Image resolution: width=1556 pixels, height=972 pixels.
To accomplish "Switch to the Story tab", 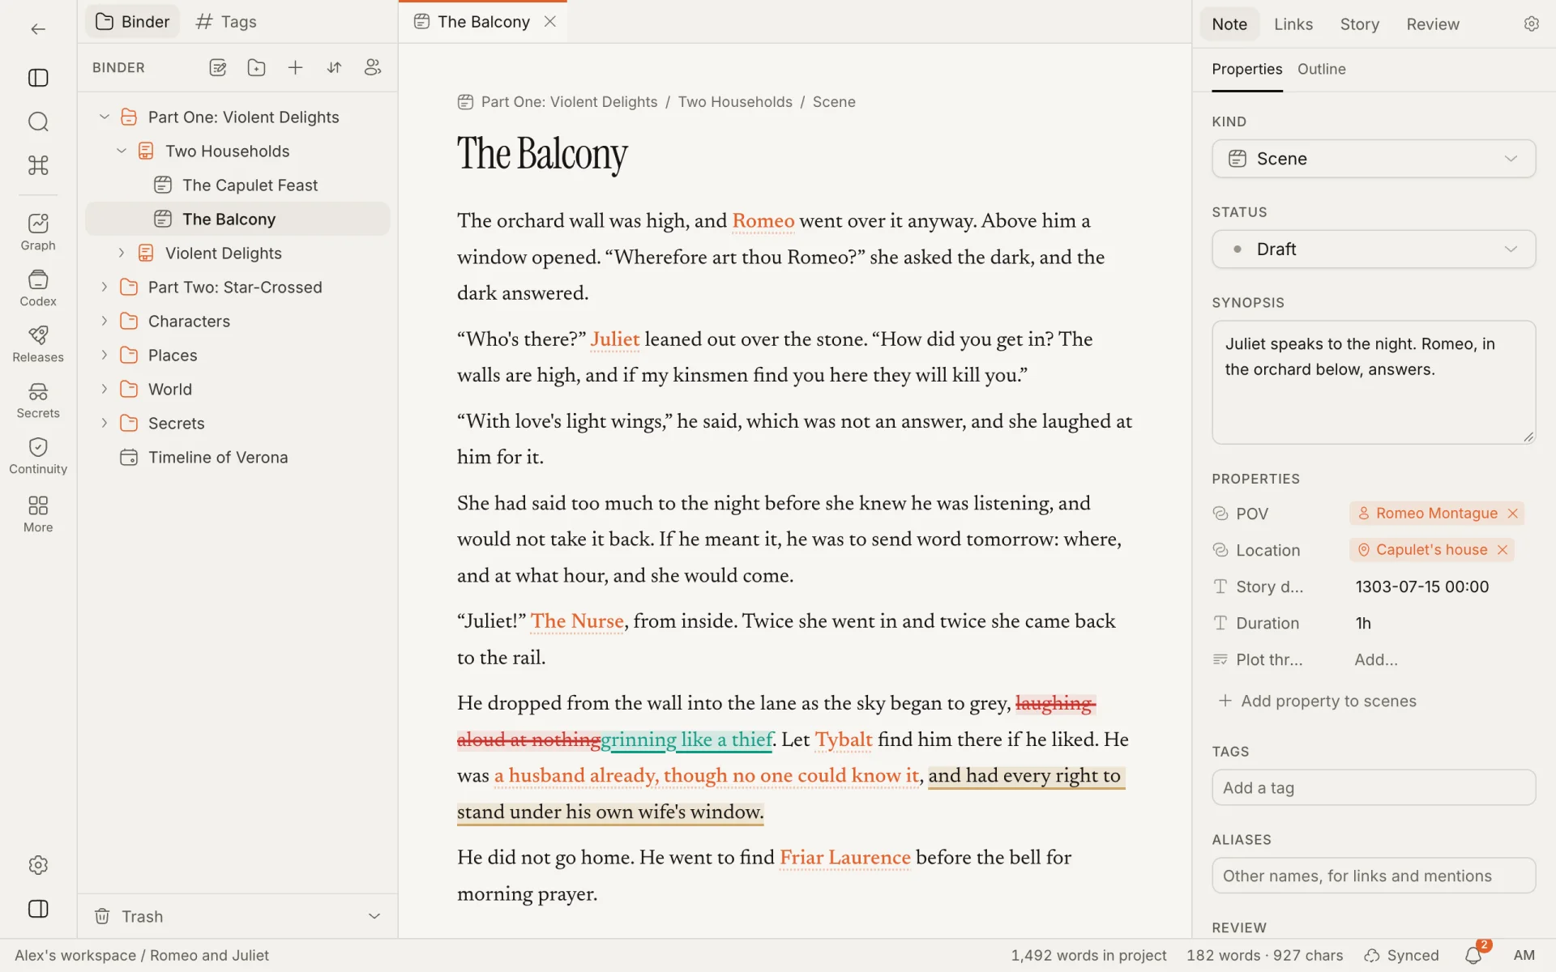I will pos(1359,24).
